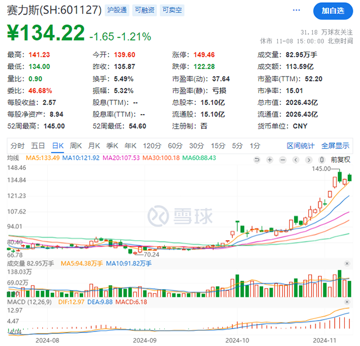
Task: Select the 日K chart tab
Action: [x=57, y=146]
